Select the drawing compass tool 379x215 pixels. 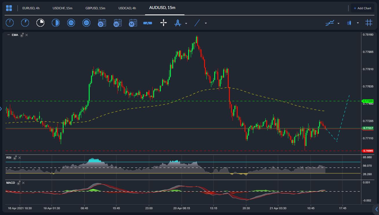click(178, 23)
